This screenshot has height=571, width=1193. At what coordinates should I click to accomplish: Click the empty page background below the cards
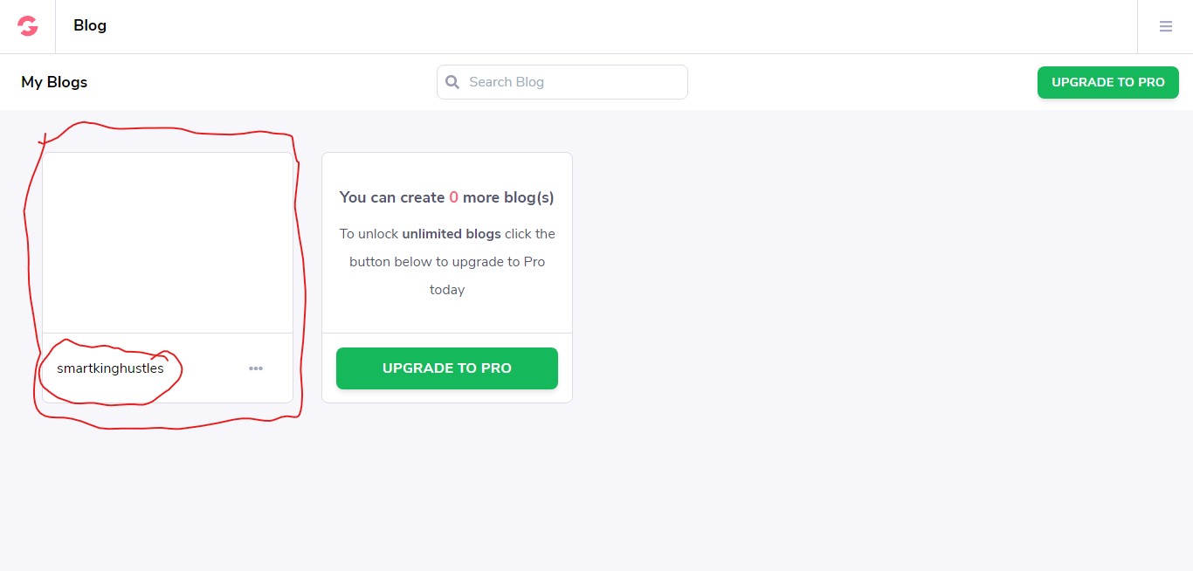596,489
